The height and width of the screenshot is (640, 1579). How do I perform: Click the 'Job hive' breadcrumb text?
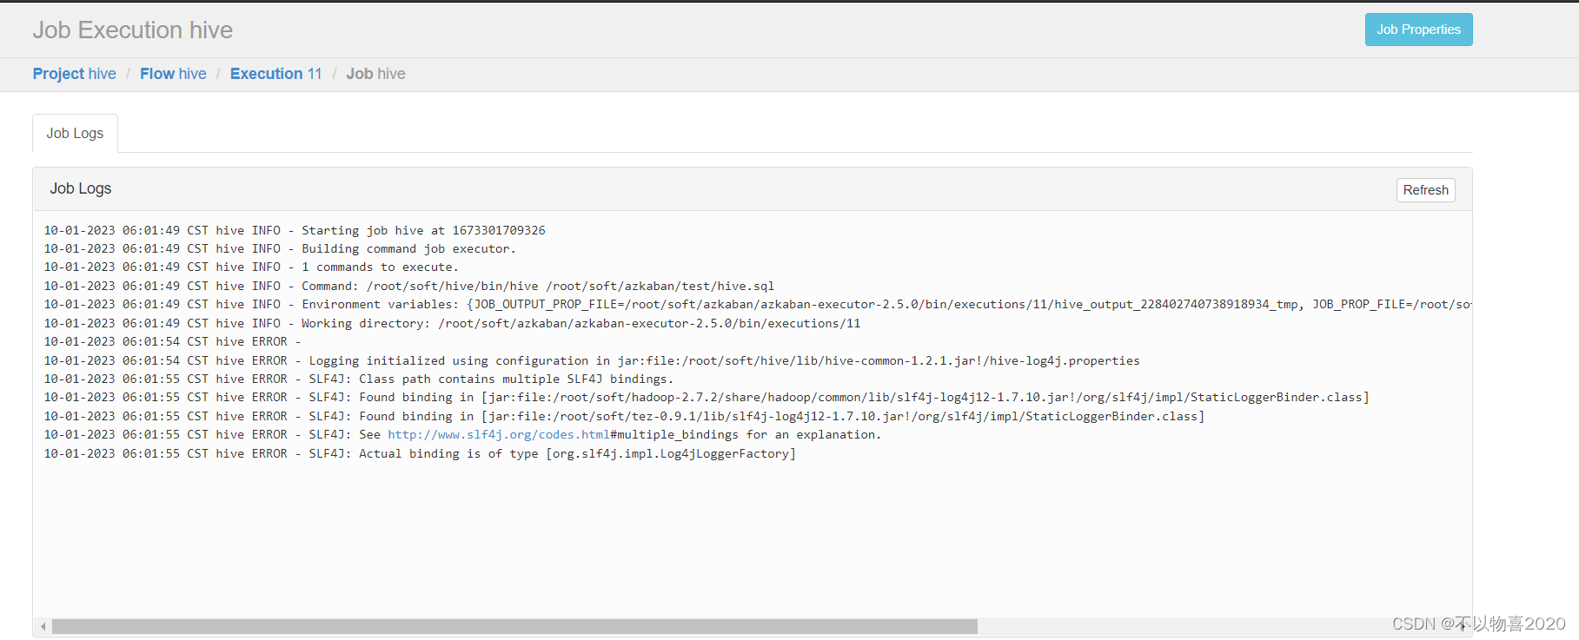[375, 74]
